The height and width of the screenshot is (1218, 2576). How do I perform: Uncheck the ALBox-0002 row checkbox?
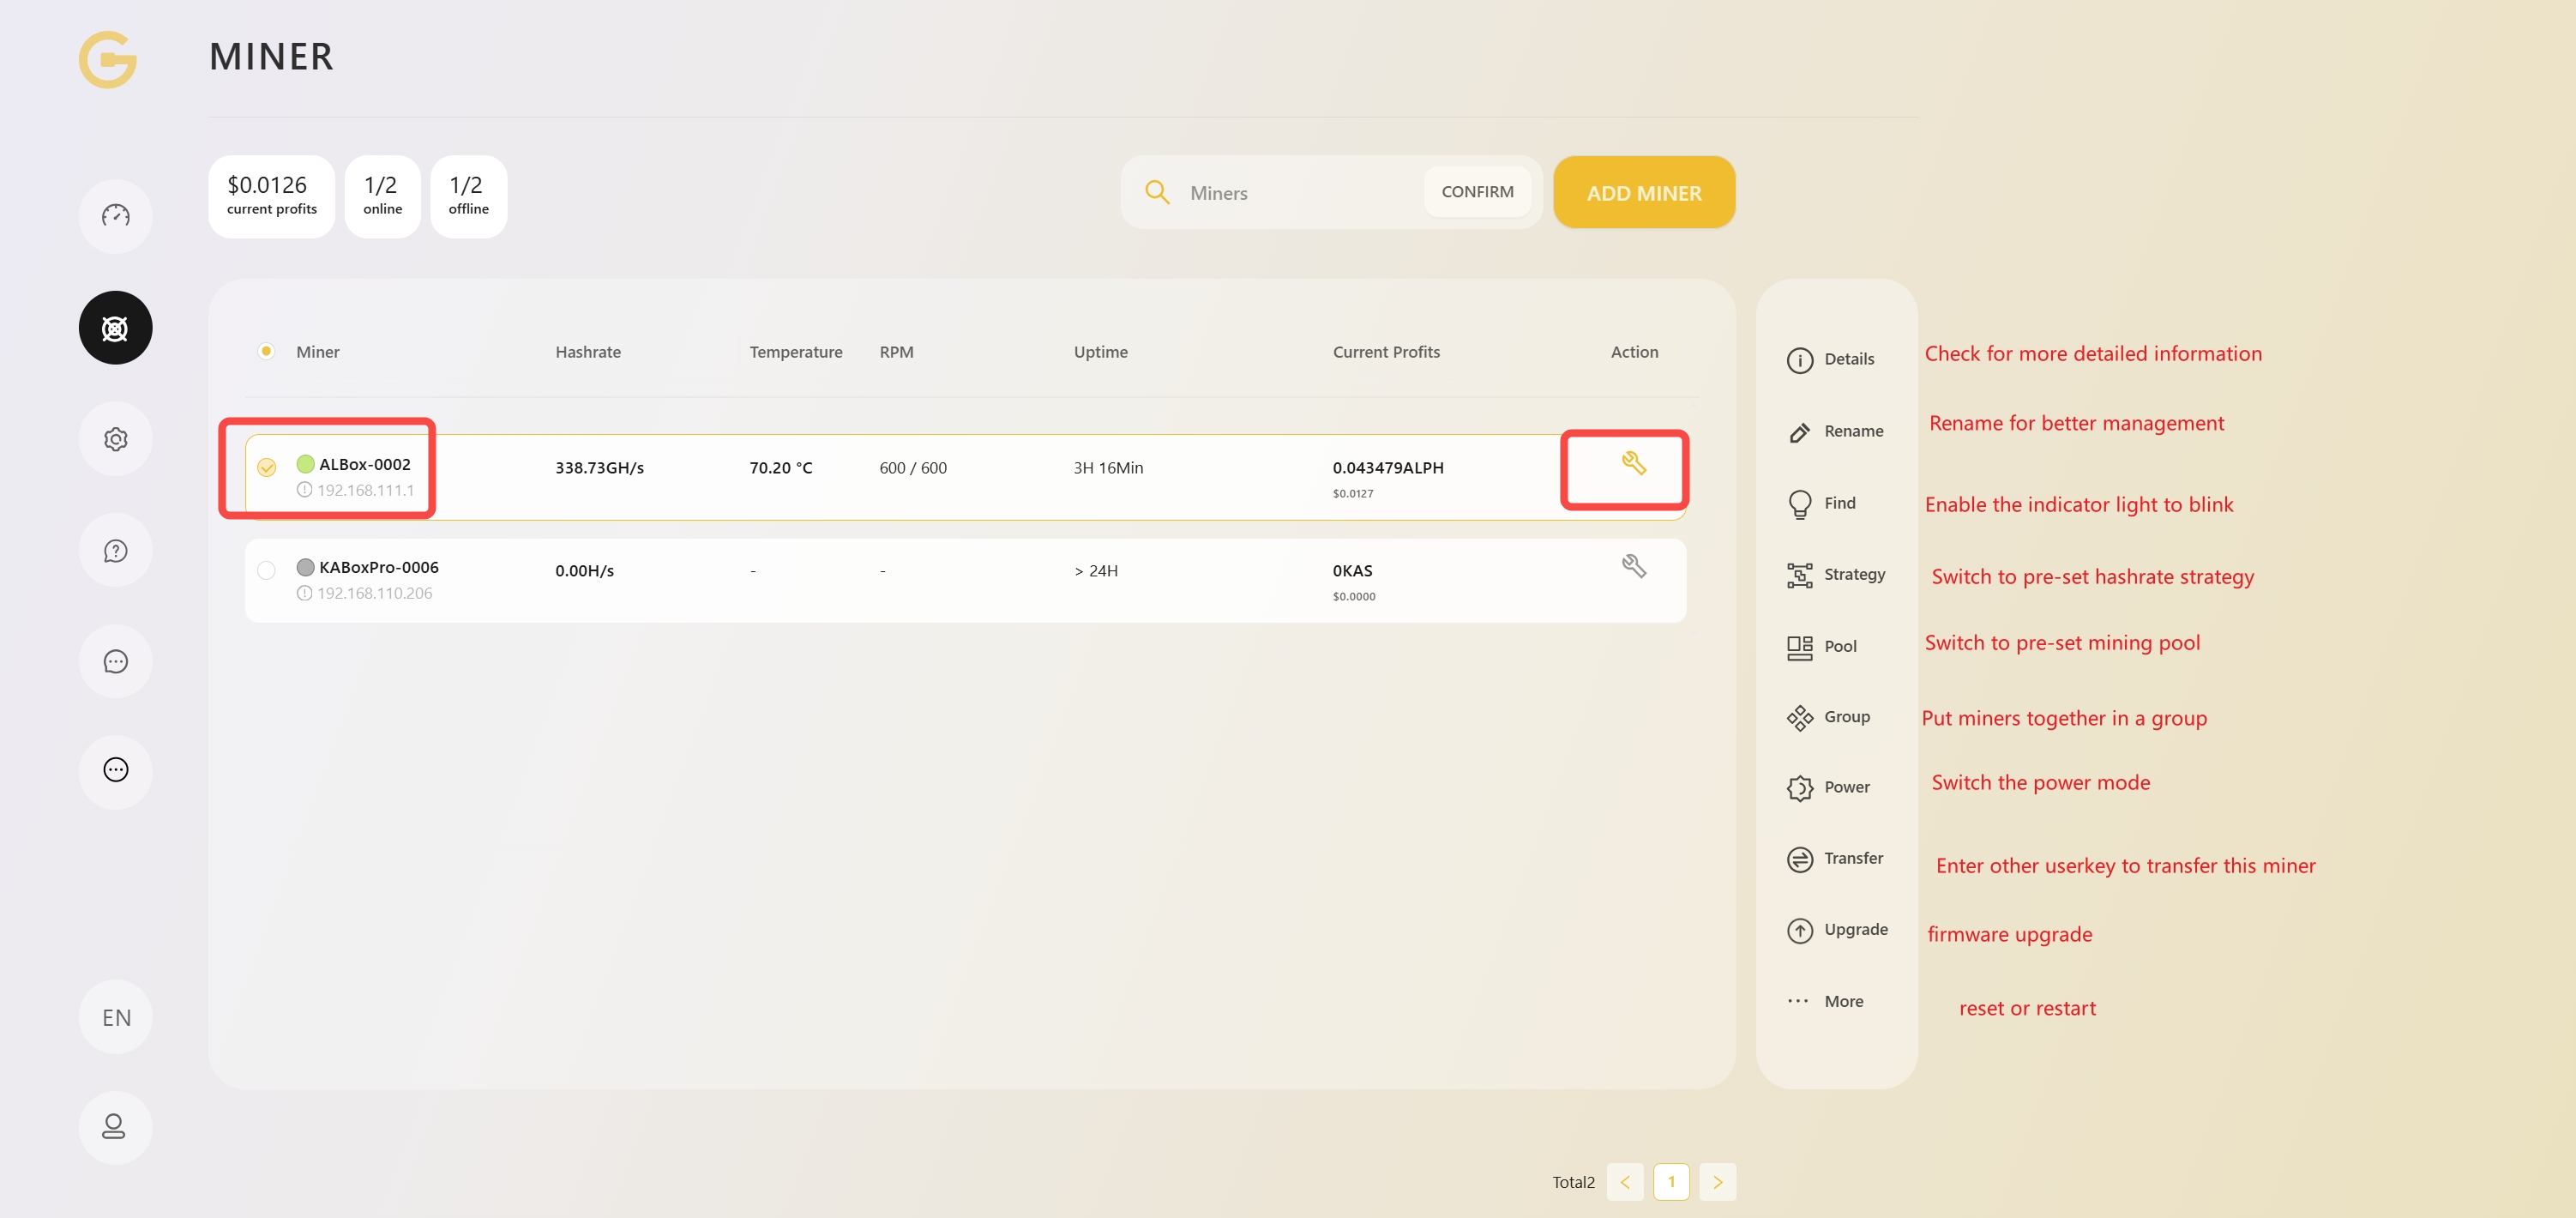click(267, 467)
